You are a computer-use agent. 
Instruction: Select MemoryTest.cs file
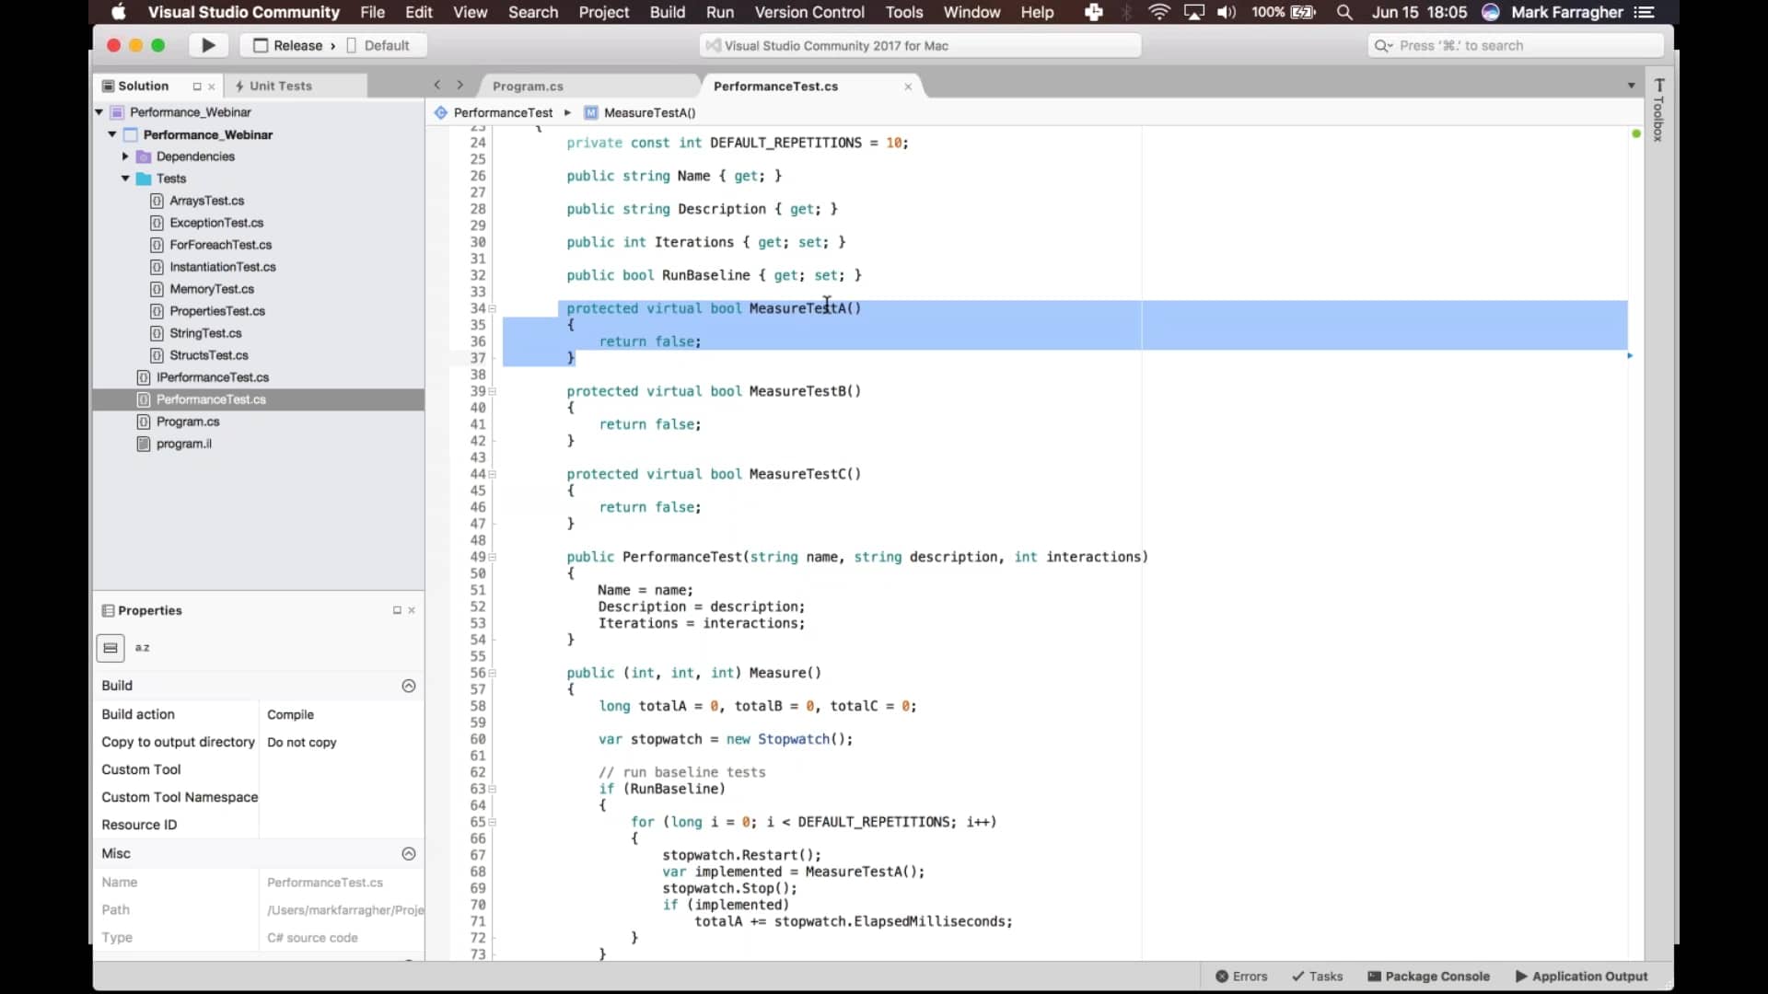click(212, 289)
